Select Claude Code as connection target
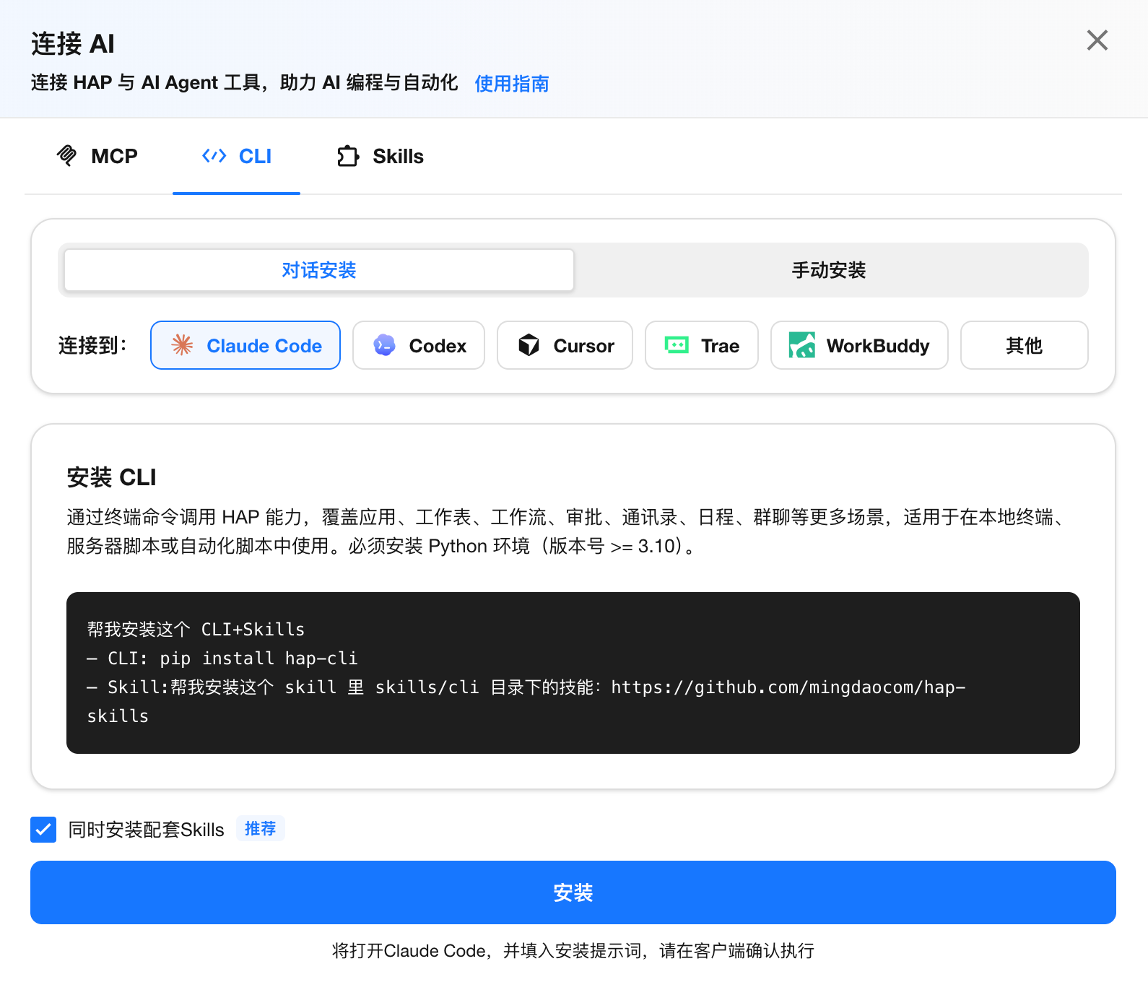 click(x=245, y=345)
